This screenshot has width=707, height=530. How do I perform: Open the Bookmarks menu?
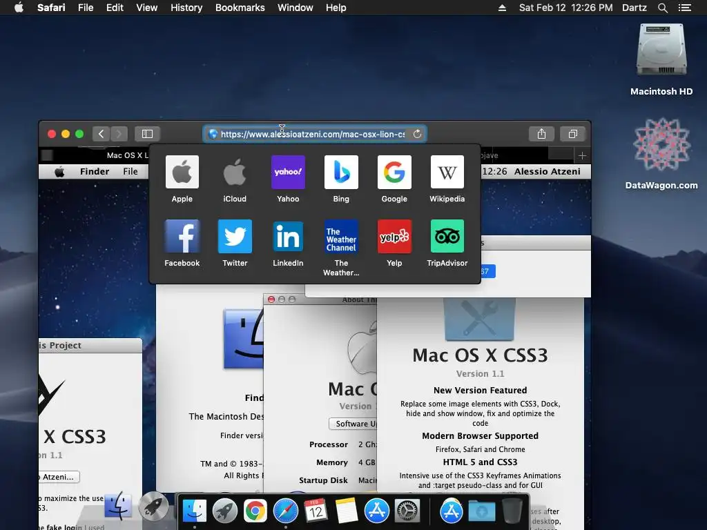[x=240, y=8]
